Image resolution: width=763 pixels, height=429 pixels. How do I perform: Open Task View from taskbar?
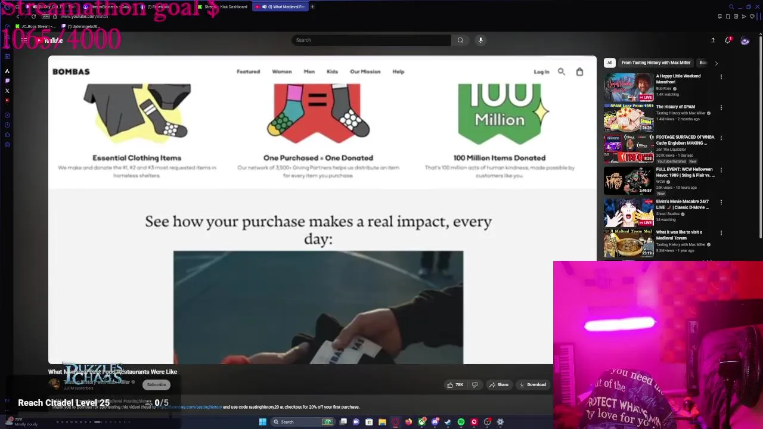pyautogui.click(x=343, y=422)
